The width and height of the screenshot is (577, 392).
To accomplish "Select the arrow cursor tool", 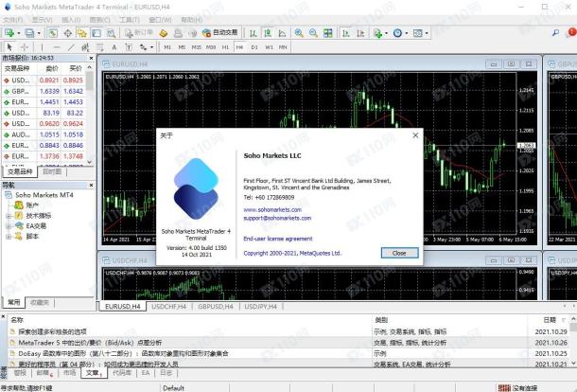I will [x=9, y=47].
